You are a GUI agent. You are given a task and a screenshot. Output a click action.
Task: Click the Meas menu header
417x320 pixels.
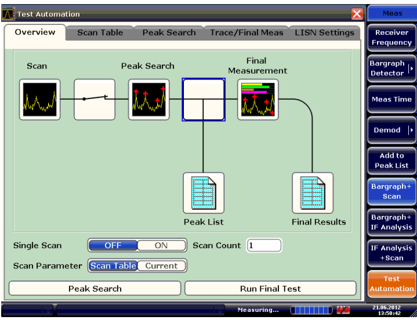(392, 13)
